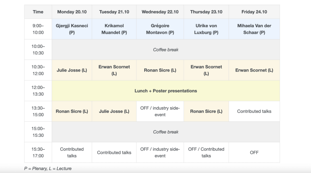This screenshot has height=173, width=311.
Task: Click the Gjergji Kasneci plenary cell
Action: click(x=72, y=29)
